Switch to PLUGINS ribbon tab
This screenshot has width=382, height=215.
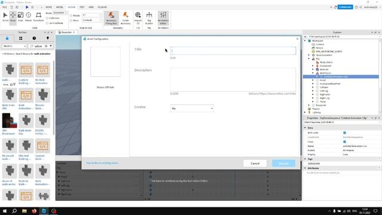[x=102, y=7]
